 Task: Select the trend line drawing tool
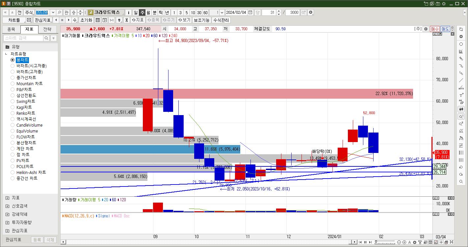click(461, 80)
